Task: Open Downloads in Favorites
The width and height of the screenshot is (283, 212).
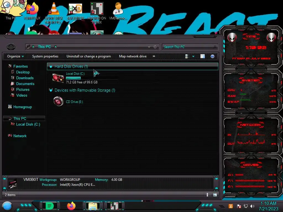Action: (25, 78)
